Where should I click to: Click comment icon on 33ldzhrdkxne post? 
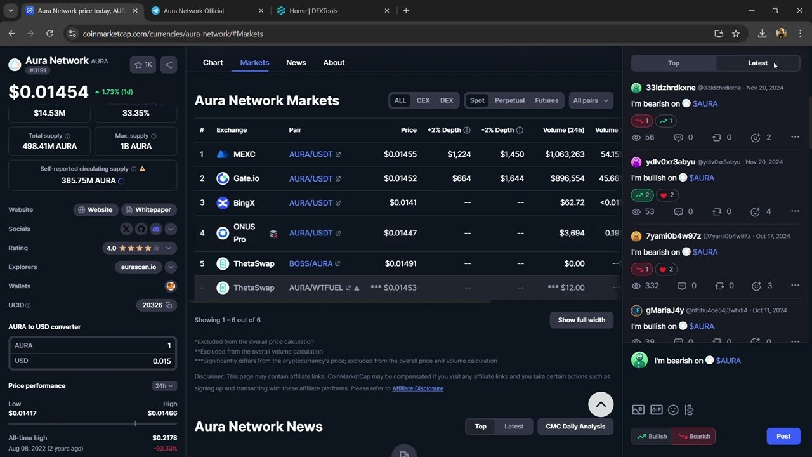(x=678, y=137)
